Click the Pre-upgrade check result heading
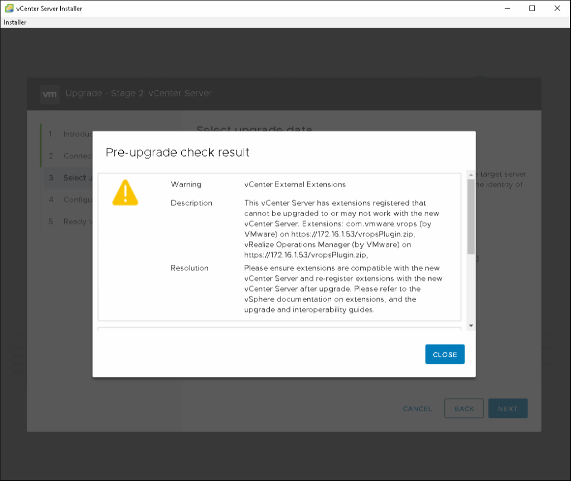This screenshot has height=481, width=571. coord(177,152)
